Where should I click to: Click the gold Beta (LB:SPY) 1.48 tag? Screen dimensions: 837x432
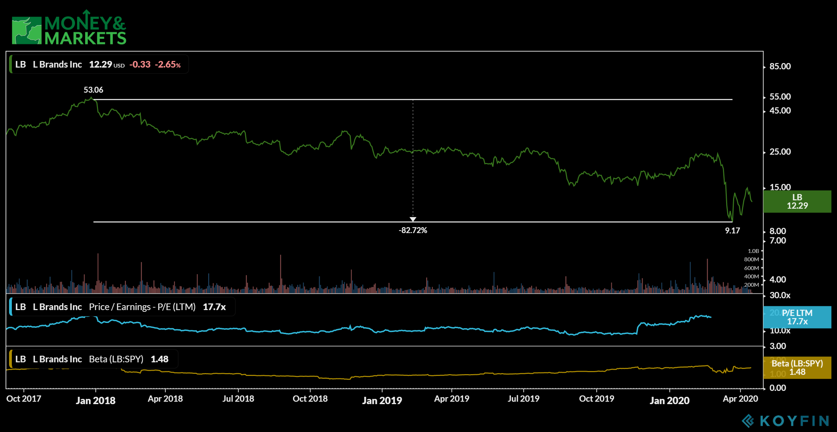click(x=797, y=368)
